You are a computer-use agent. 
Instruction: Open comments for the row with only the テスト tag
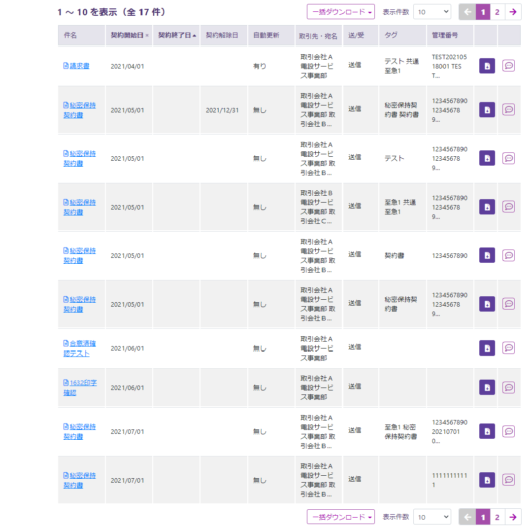[x=508, y=158]
